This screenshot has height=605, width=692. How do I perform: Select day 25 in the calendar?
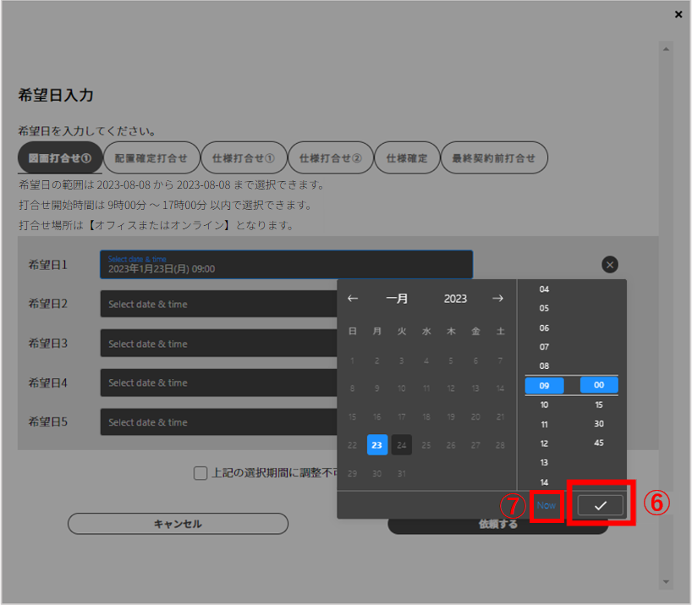pyautogui.click(x=426, y=445)
